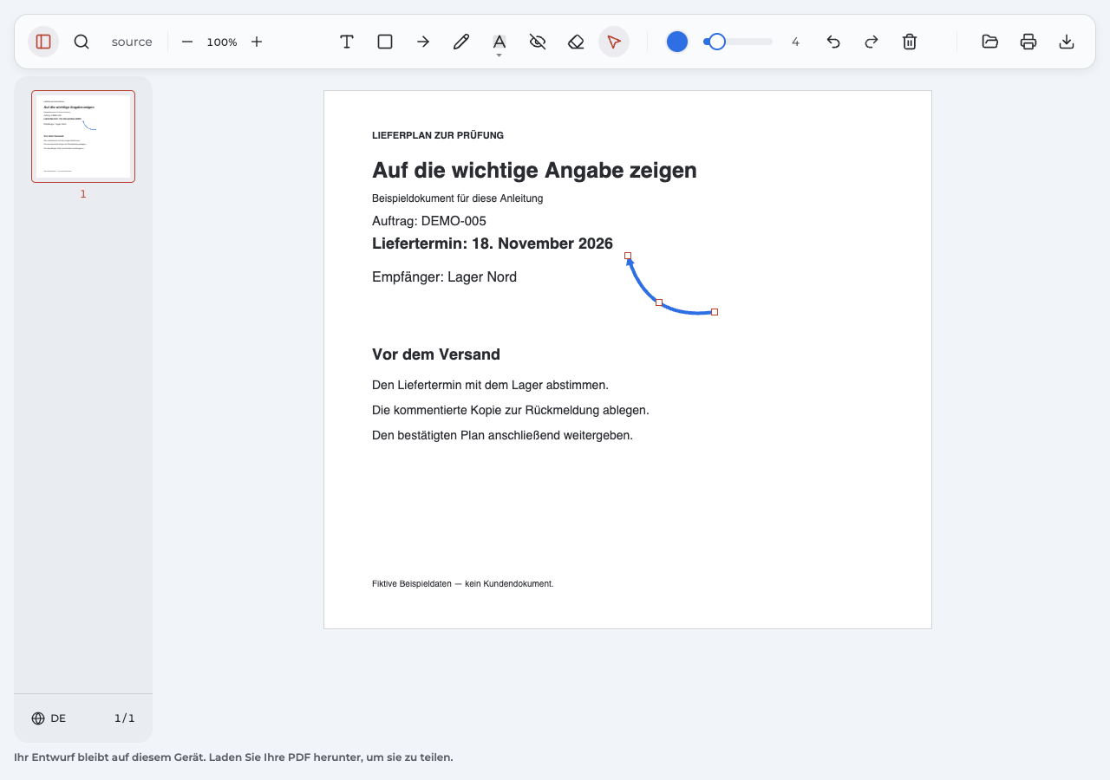This screenshot has height=780, width=1110.
Task: Redo the last action
Action: [872, 42]
